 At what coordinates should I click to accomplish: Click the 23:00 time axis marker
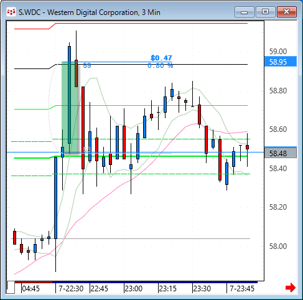pos(134,289)
